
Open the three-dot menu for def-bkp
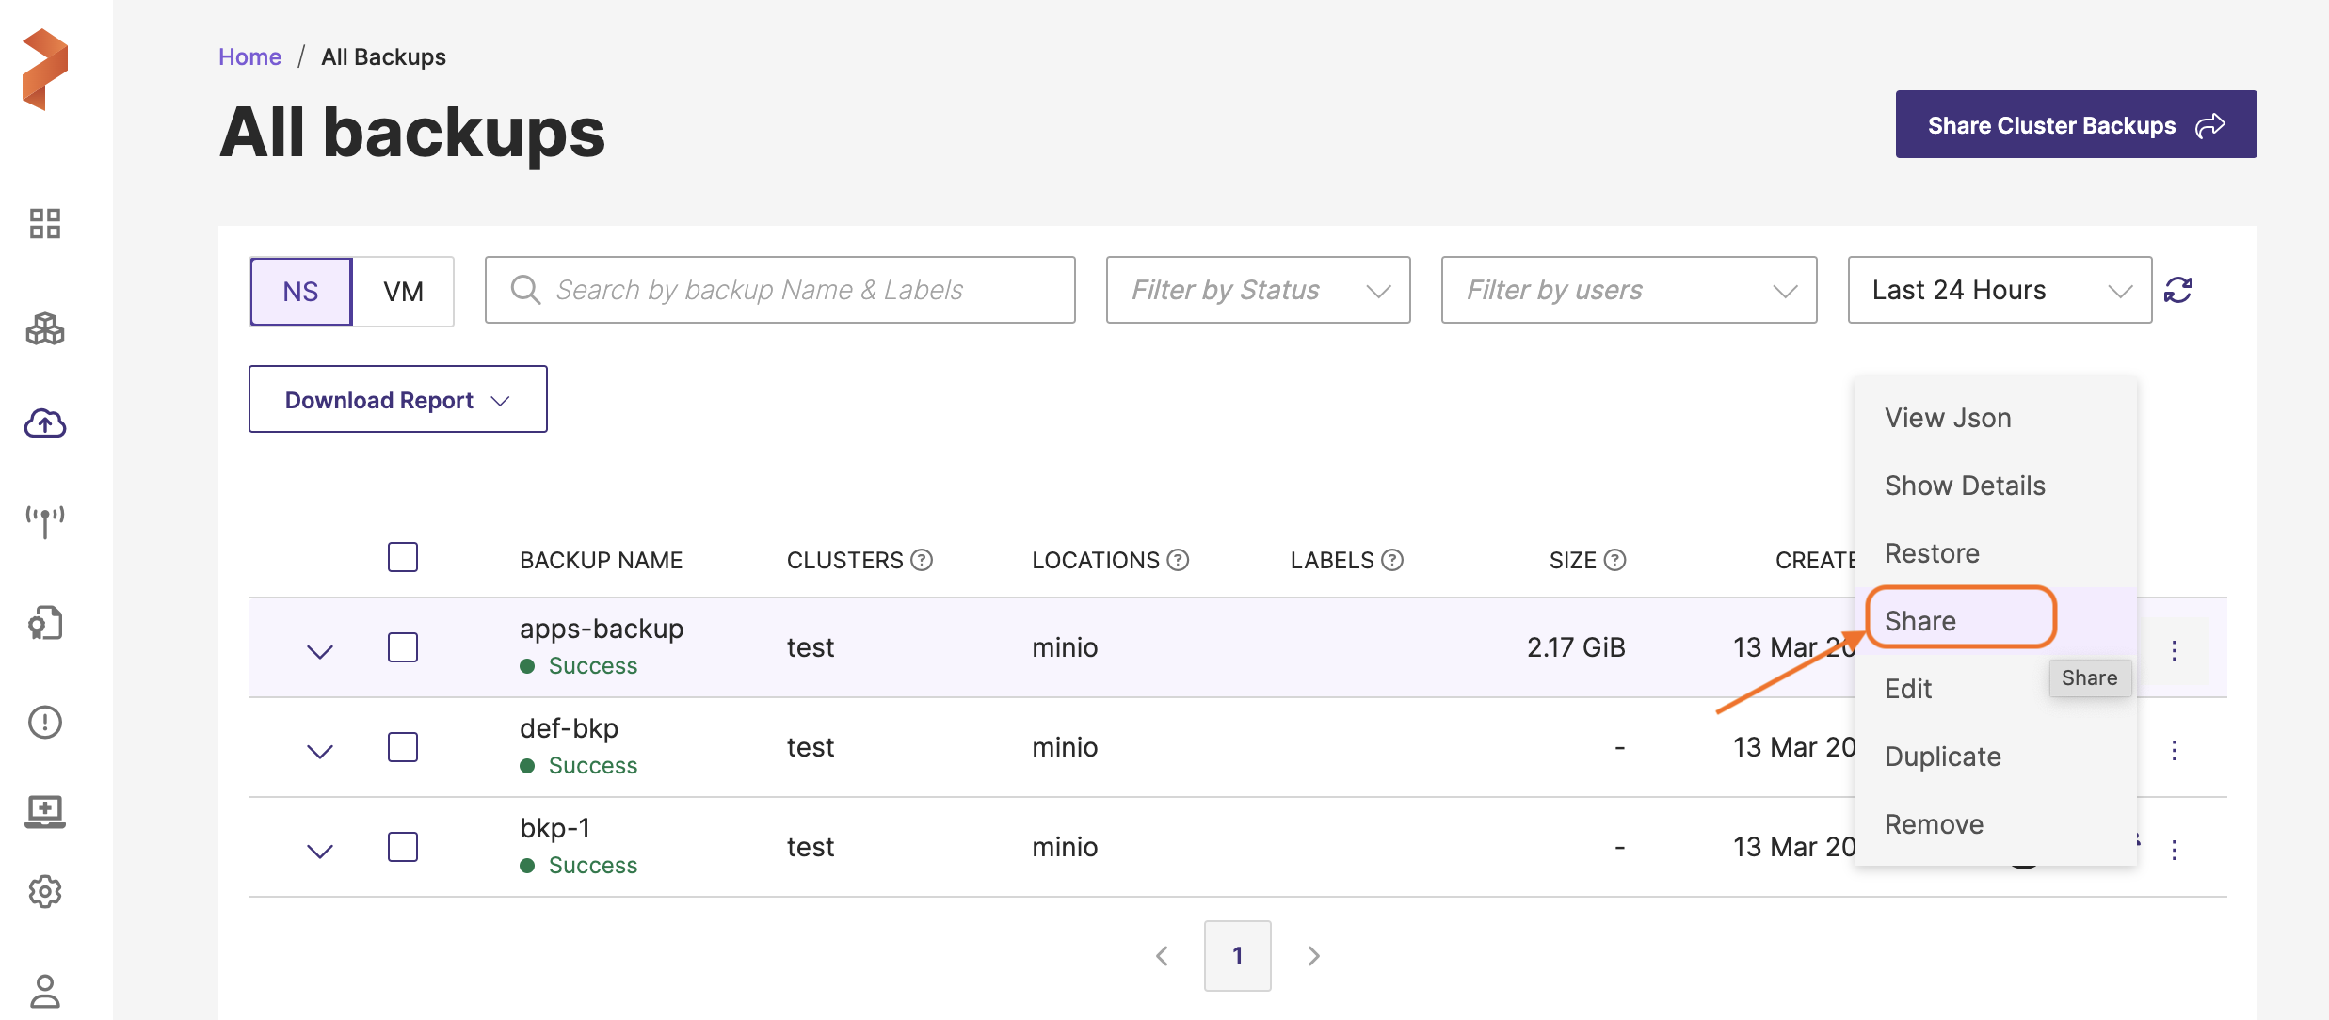click(x=2174, y=750)
